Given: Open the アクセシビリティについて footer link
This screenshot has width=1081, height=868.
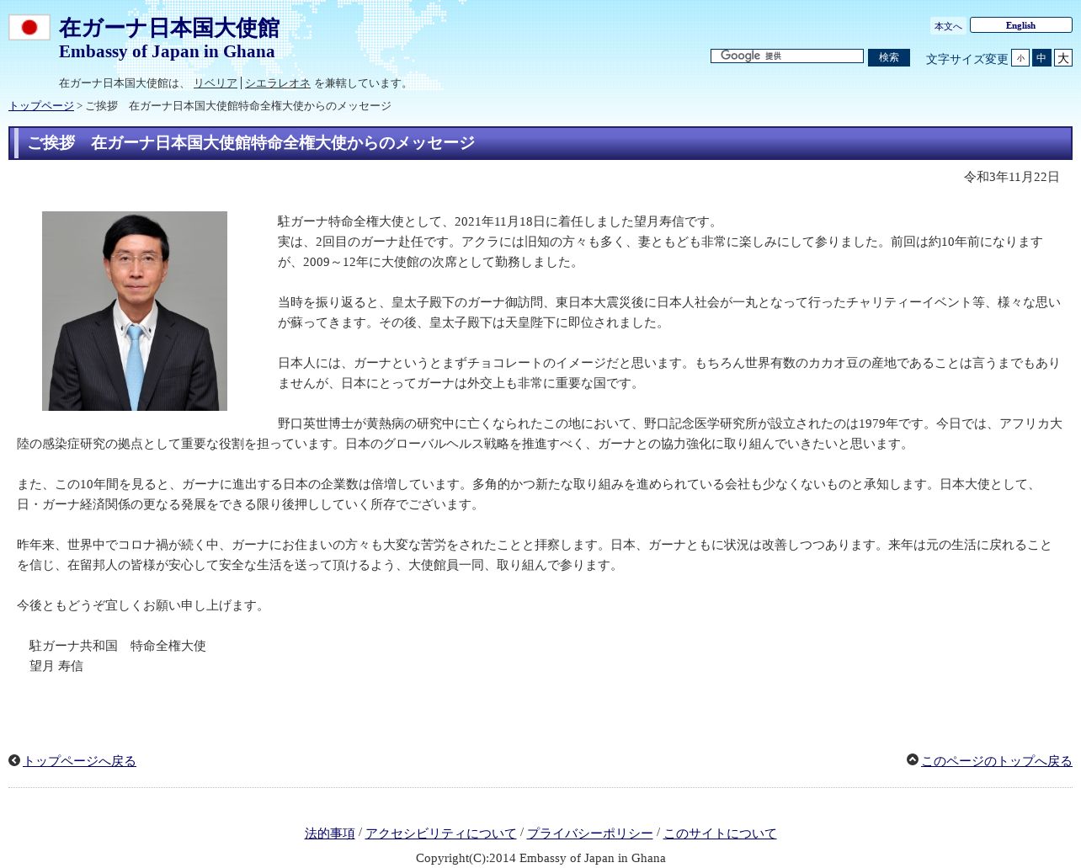Looking at the screenshot, I should tap(440, 833).
